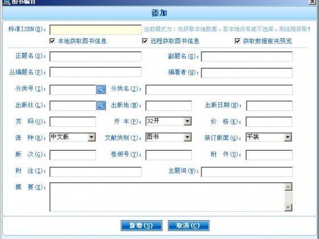
Task: Click the scroll down arrow in 摘要 box
Action: click(x=288, y=207)
